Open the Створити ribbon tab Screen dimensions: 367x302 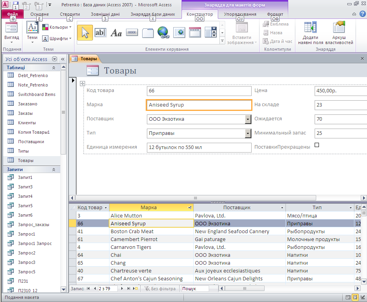point(70,14)
